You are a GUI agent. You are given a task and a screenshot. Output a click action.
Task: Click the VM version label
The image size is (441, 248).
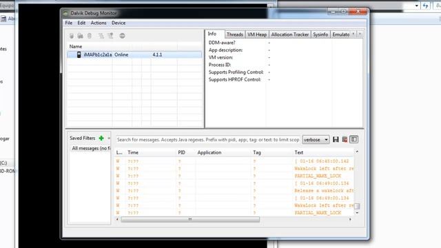click(x=220, y=57)
